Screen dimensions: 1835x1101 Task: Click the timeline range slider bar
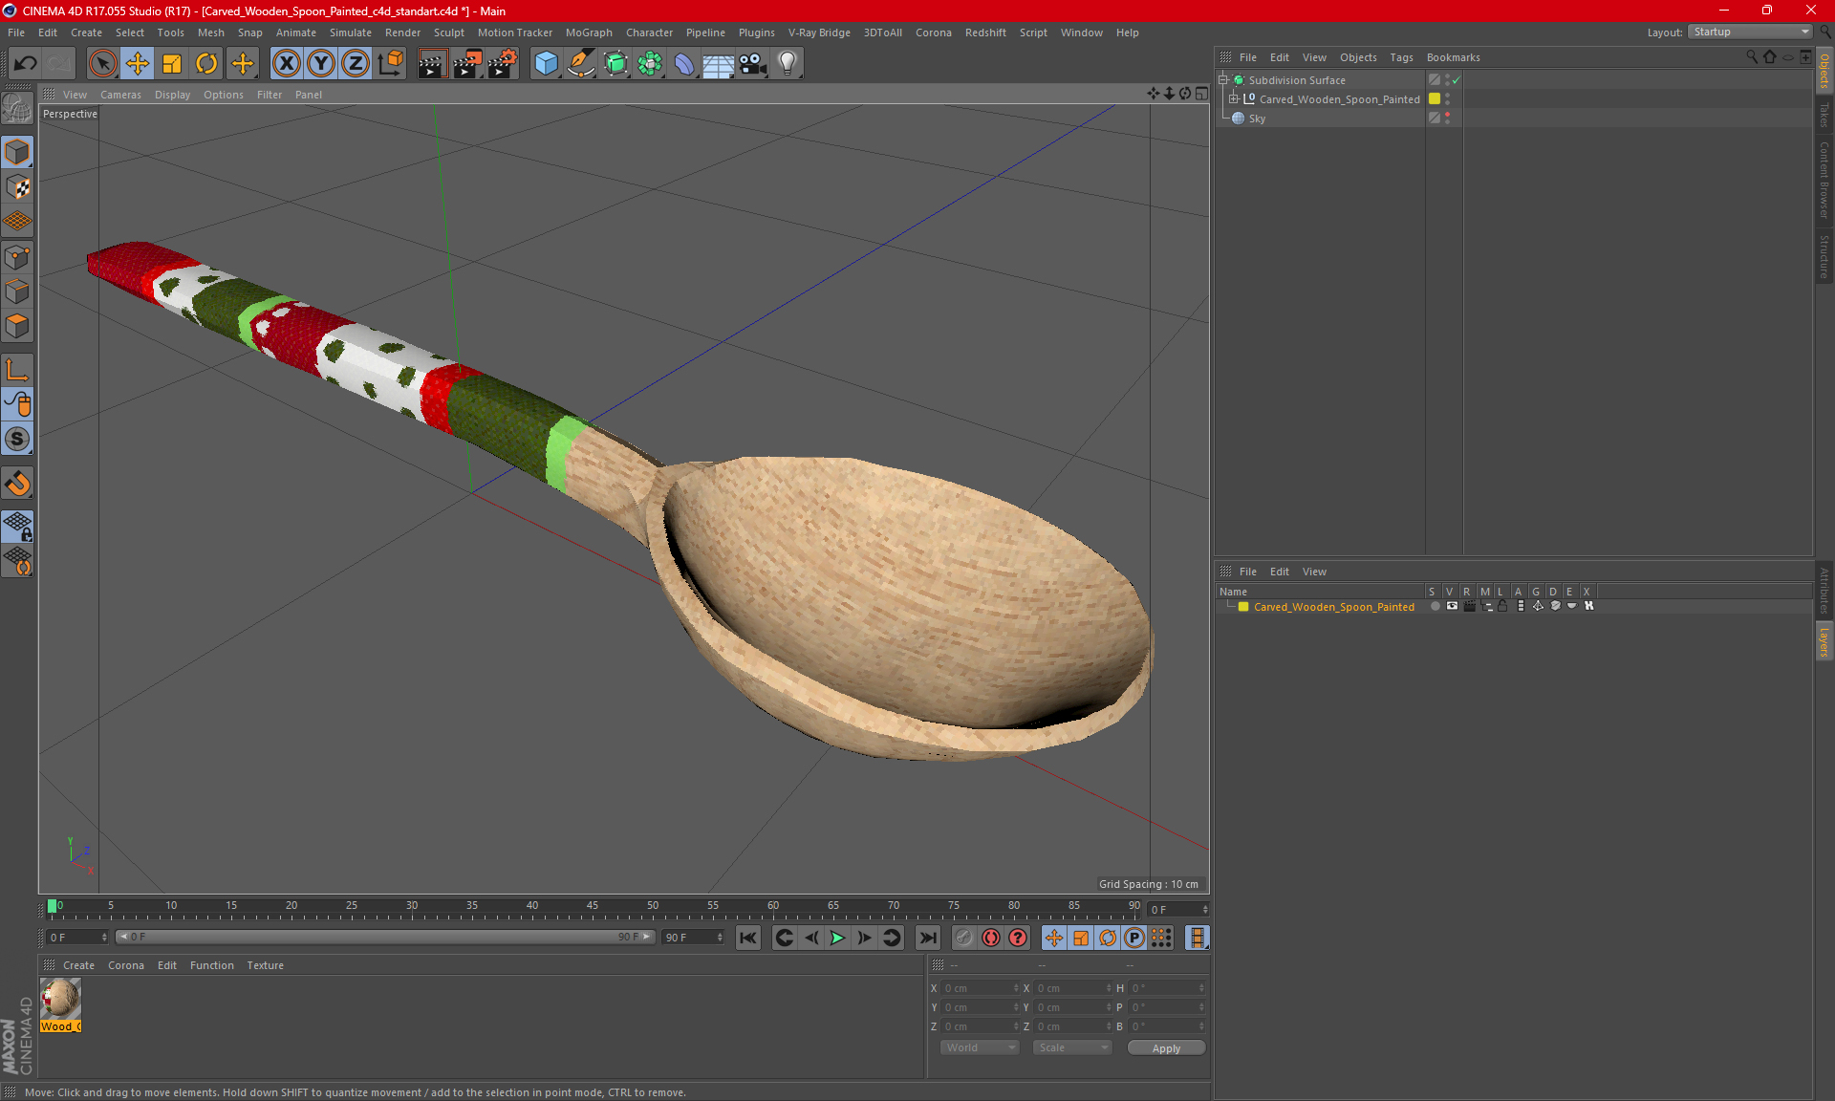pos(385,938)
